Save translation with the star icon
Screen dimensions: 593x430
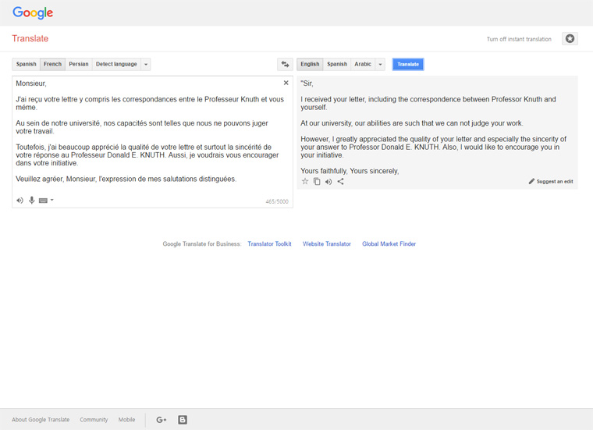tap(305, 182)
